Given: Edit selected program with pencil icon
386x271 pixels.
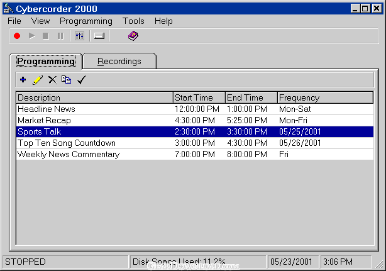Looking at the screenshot, I should point(38,80).
